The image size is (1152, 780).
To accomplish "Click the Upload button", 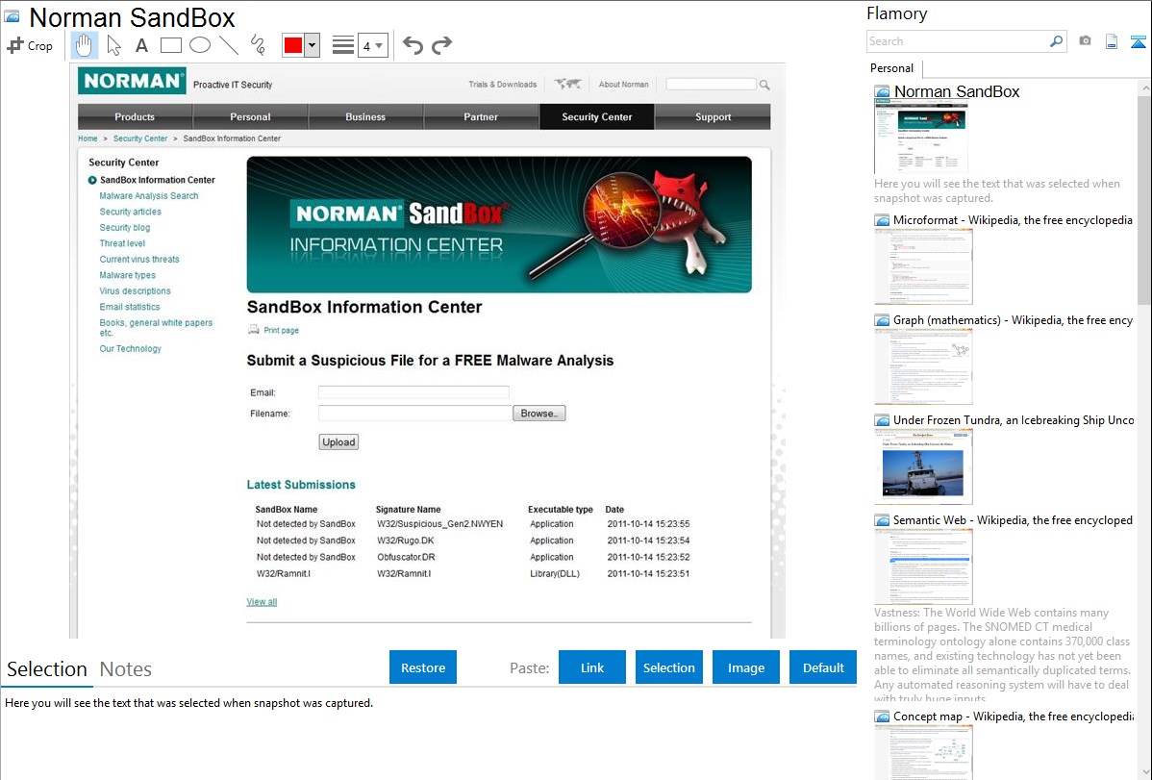I will (338, 441).
